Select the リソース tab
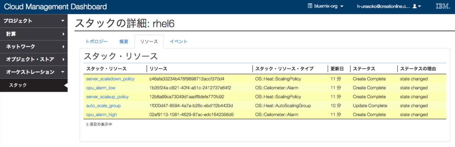Image resolution: width=455 pixels, height=147 pixels. 149,41
